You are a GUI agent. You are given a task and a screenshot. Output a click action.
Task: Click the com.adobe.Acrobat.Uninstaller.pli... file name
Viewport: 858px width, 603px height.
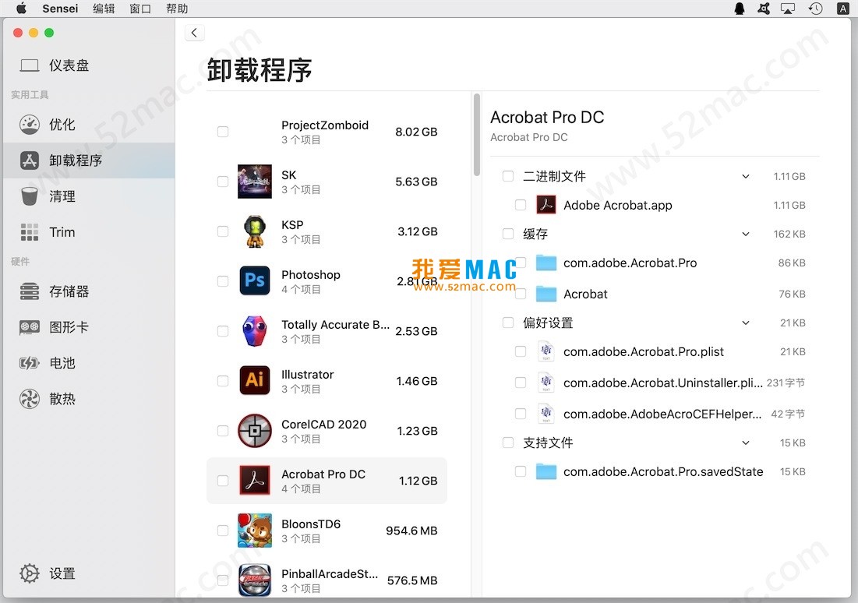click(663, 383)
